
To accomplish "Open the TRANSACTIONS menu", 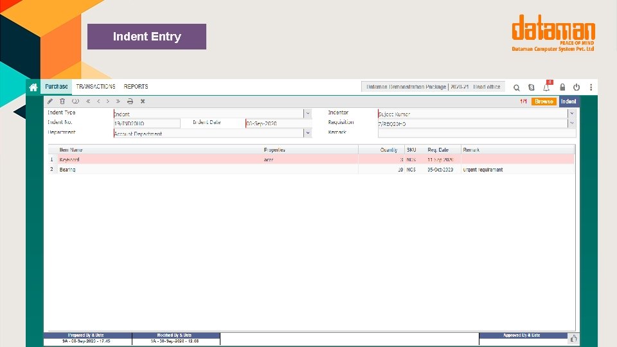I will point(96,87).
